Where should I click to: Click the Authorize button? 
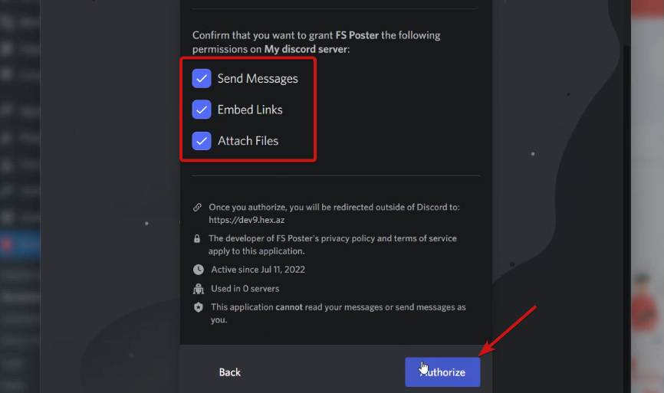[x=442, y=372]
